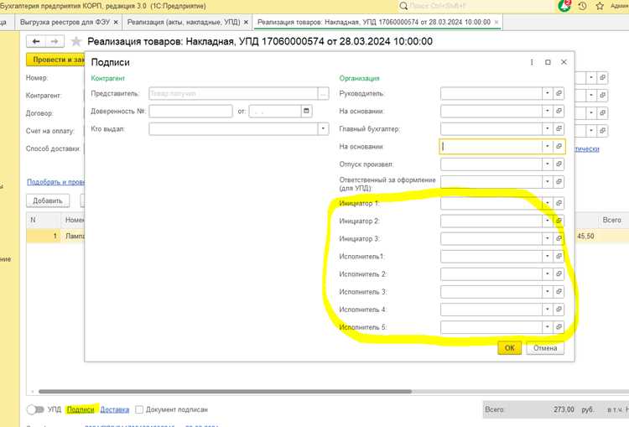Close the Выгрузка реестров для ФЭУ tab

click(116, 23)
